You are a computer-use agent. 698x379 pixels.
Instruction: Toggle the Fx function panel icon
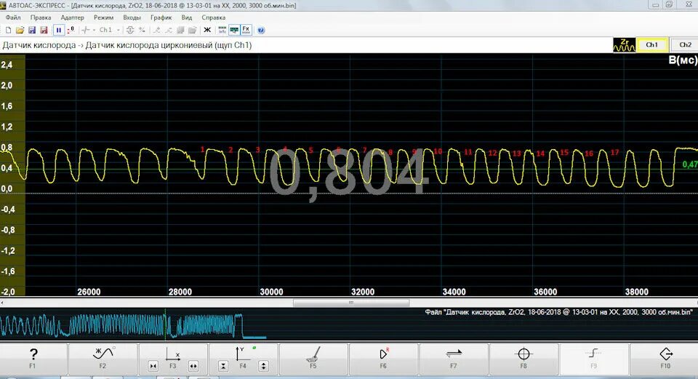tap(246, 30)
